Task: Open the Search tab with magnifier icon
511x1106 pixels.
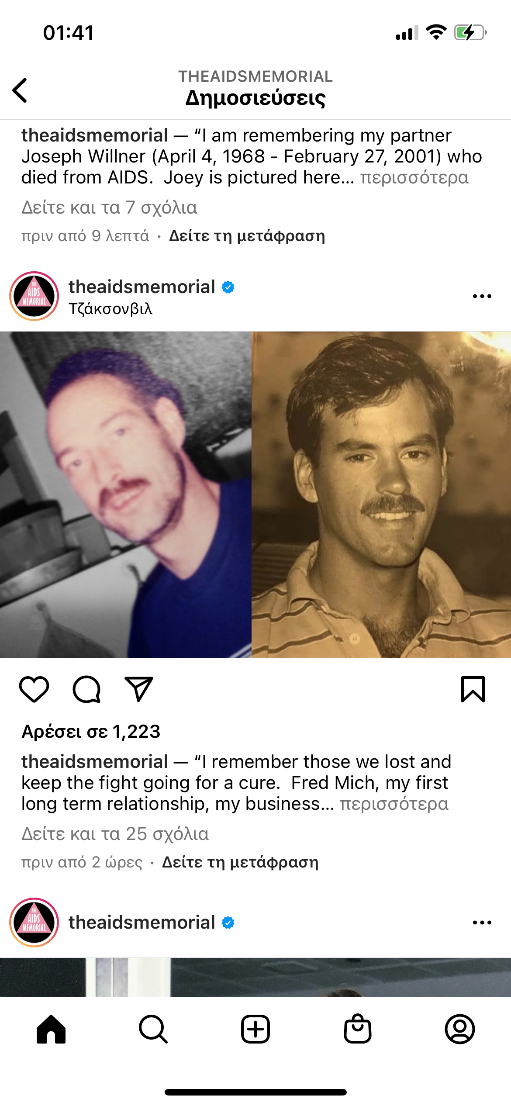Action: [x=153, y=1029]
